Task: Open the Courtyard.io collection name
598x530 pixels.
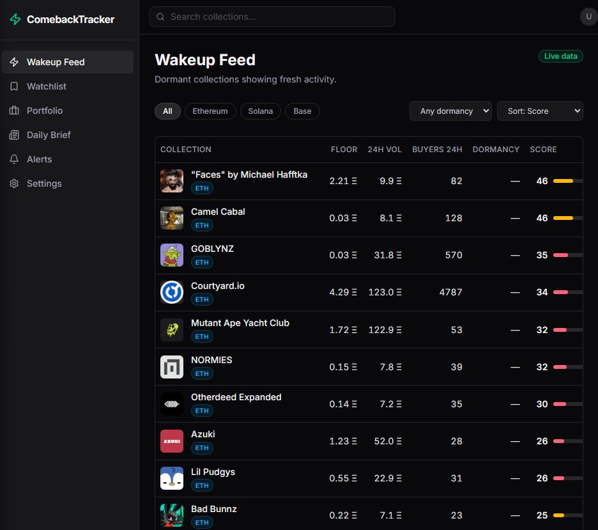Action: [x=217, y=286]
